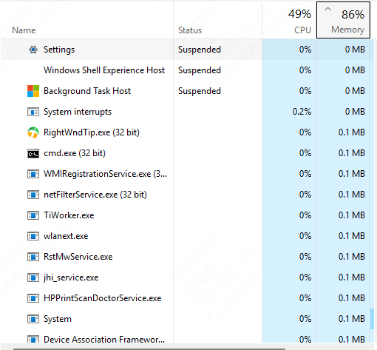Click the Background Task Host colored icon
The height and width of the screenshot is (350, 377).
(33, 91)
